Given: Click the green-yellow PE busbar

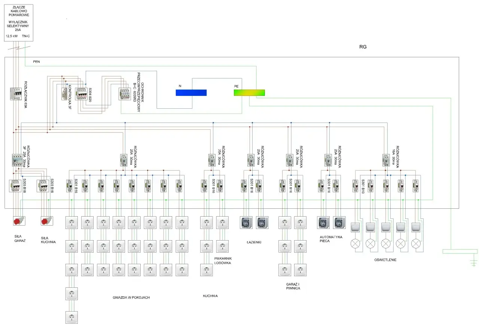Looking at the screenshot, I should [x=249, y=93].
